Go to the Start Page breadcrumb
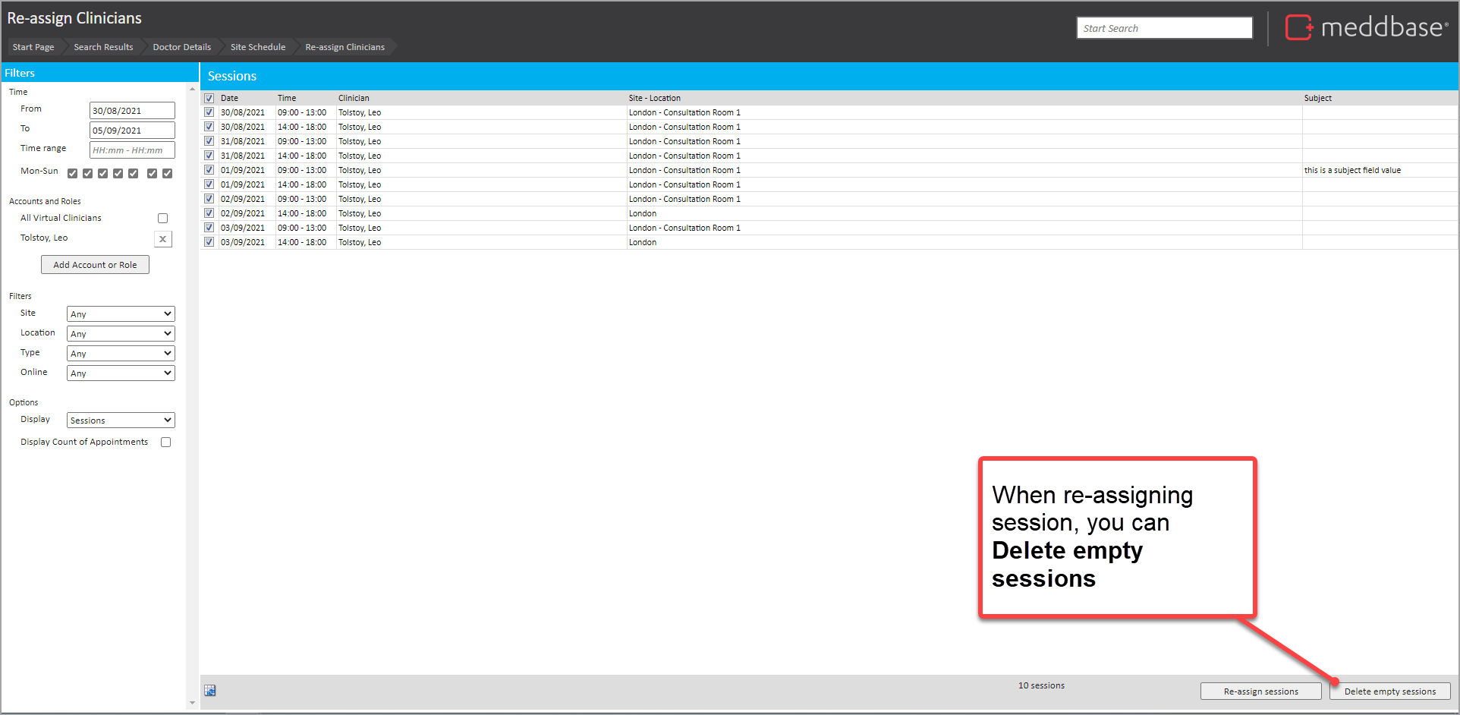Screen dimensions: 1460x715 click(33, 47)
